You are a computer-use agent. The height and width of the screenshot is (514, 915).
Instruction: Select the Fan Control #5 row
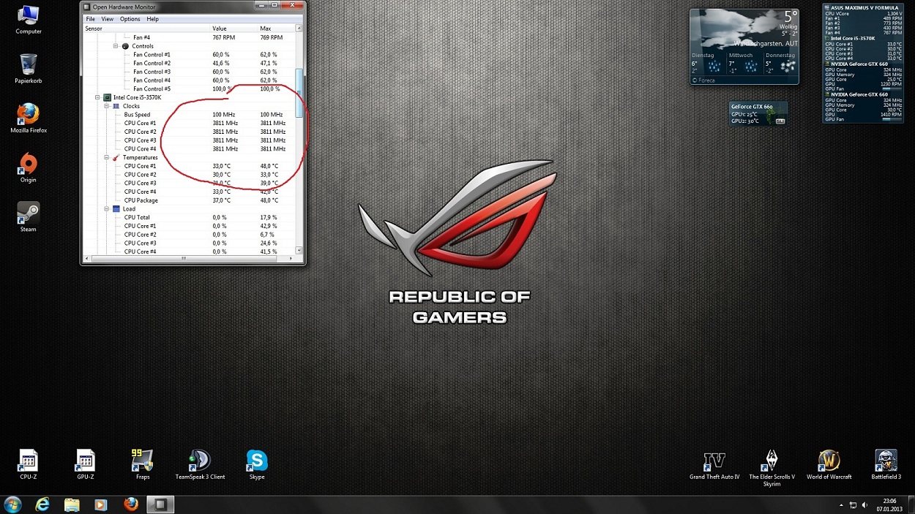pyautogui.click(x=189, y=89)
